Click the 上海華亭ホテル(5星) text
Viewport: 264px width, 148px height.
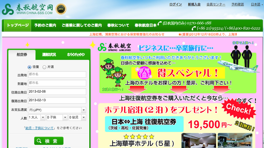[x=142, y=144]
